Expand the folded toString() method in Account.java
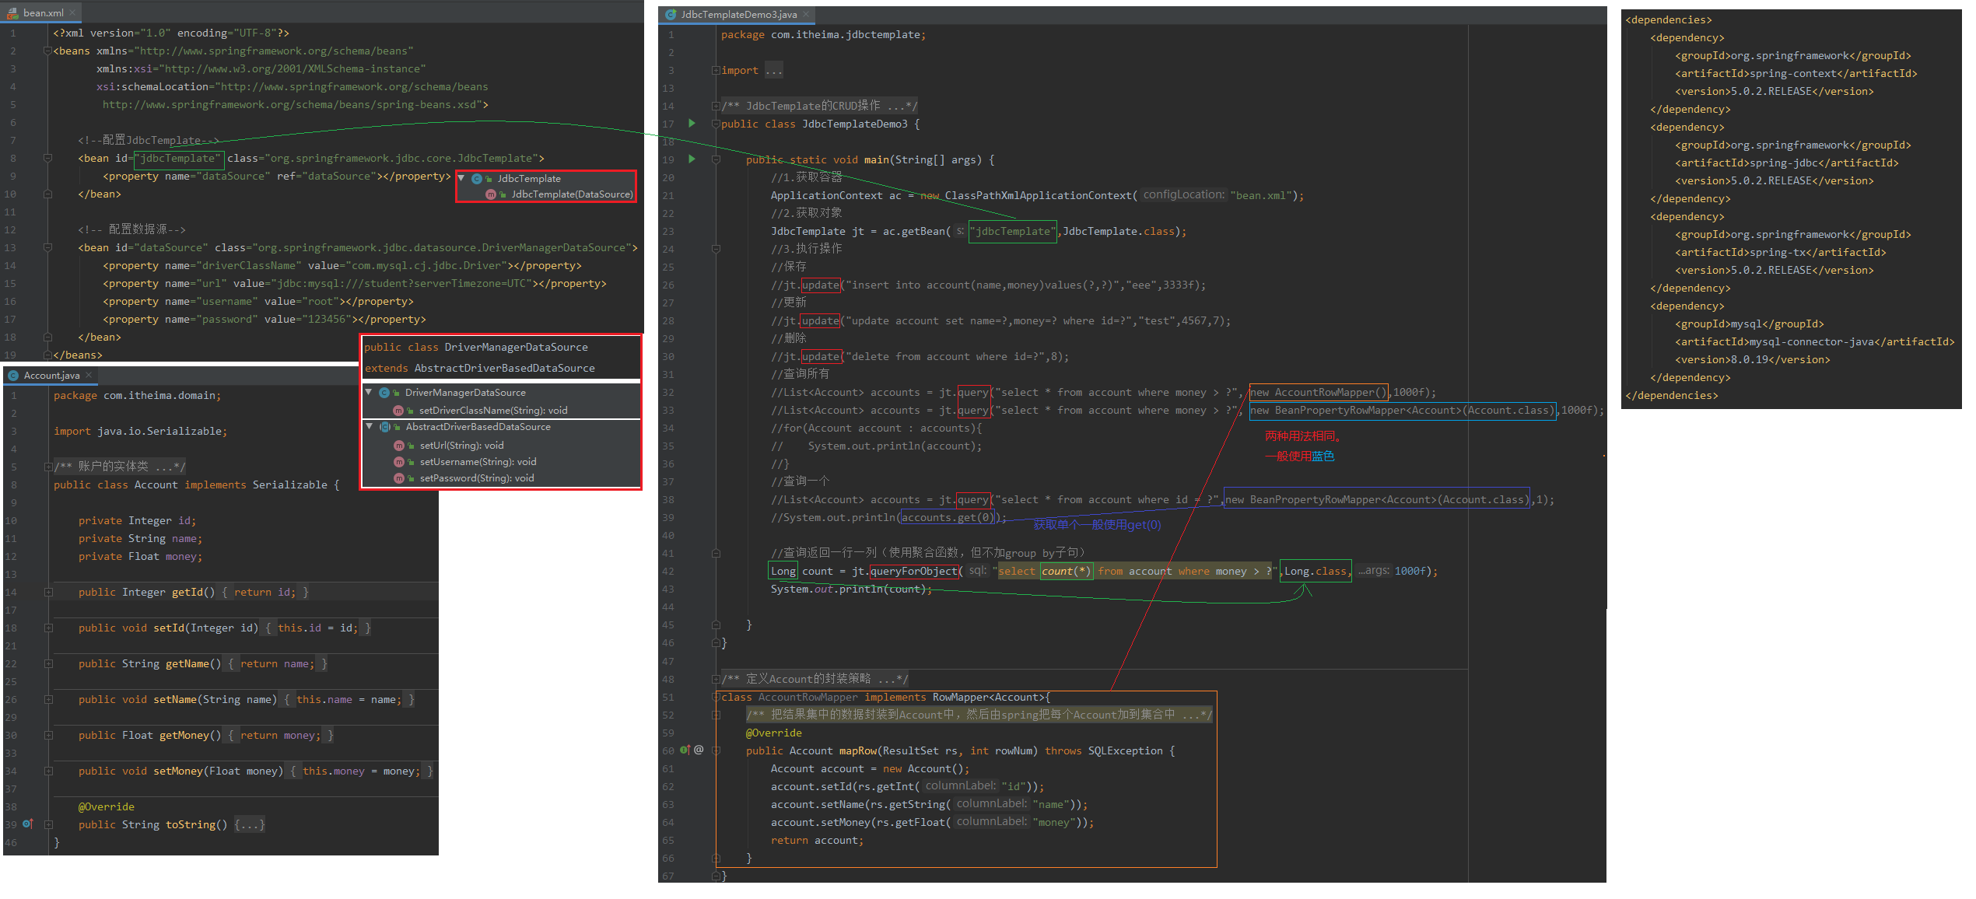Viewport: 1976px width, 899px height. coord(48,825)
